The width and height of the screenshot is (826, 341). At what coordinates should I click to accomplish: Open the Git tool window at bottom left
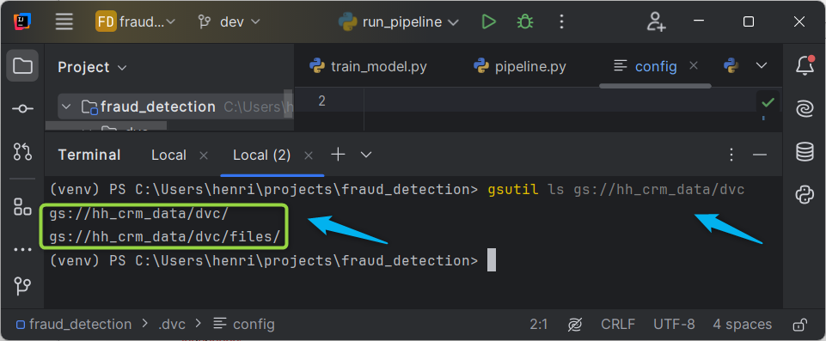point(22,286)
